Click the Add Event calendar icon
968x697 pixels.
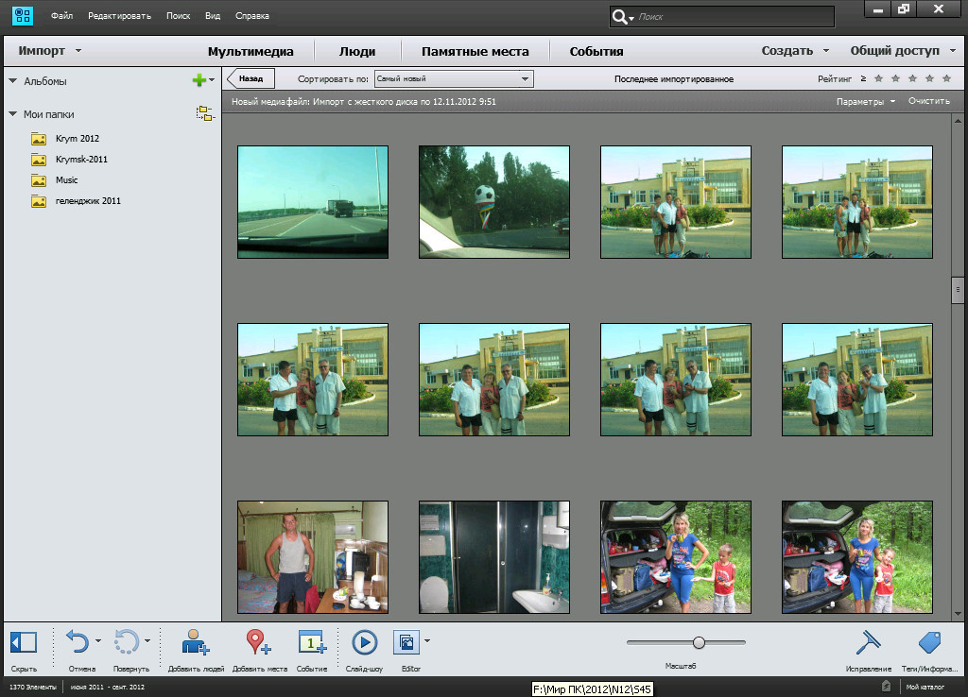point(312,643)
